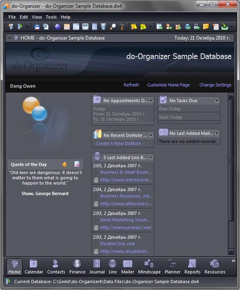Image resolution: width=240 pixels, height=290 pixels.
Task: Click the Customize Home Page link
Action: tap(168, 85)
